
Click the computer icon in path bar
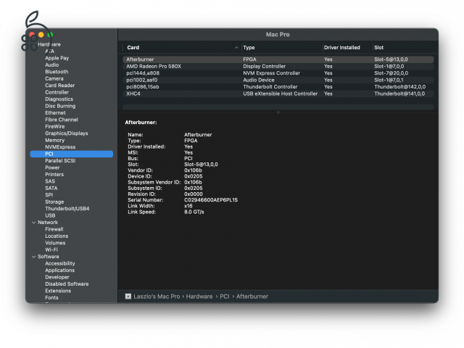coord(128,297)
